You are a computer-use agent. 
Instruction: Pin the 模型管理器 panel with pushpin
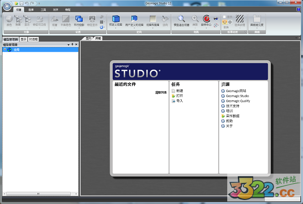(x=72, y=45)
